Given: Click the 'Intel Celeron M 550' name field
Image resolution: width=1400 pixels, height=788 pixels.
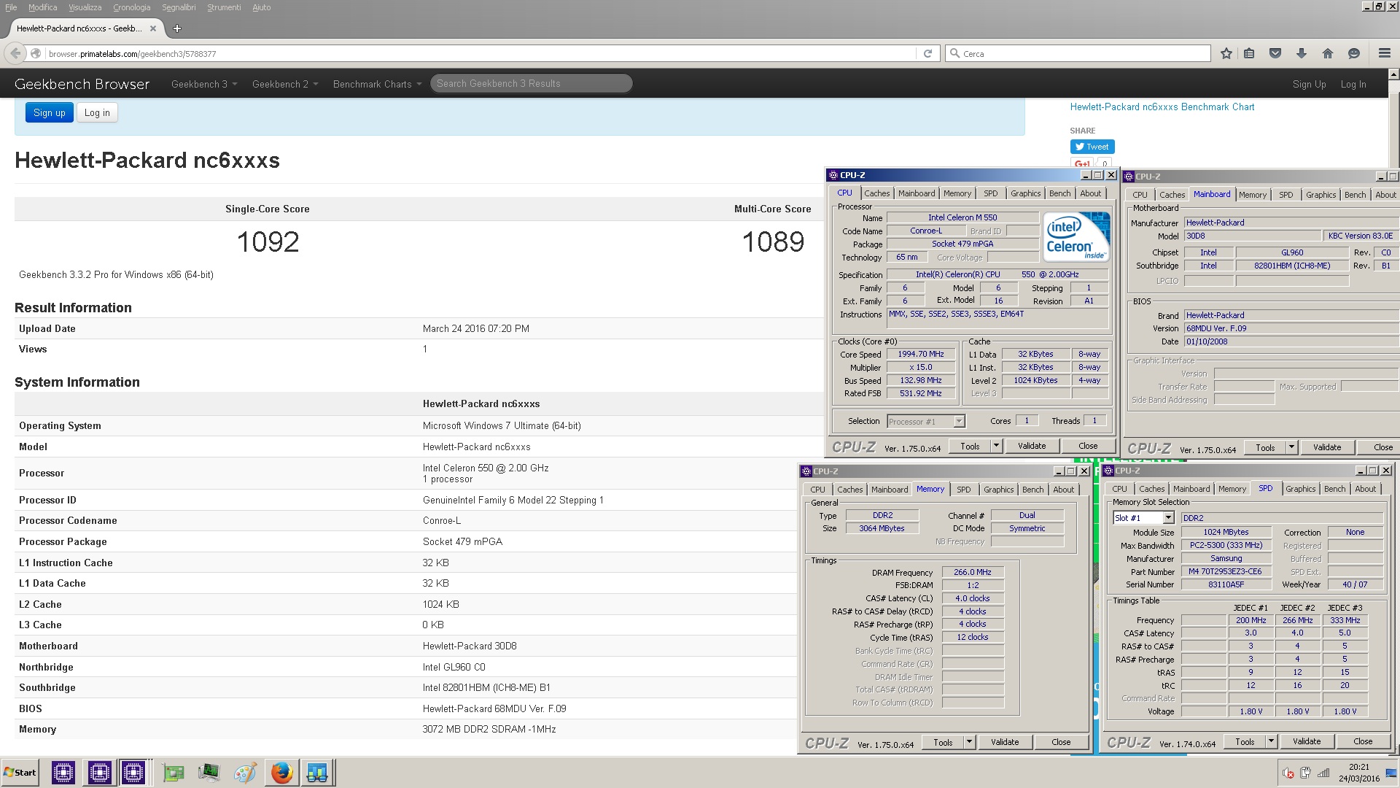Looking at the screenshot, I should pos(962,217).
